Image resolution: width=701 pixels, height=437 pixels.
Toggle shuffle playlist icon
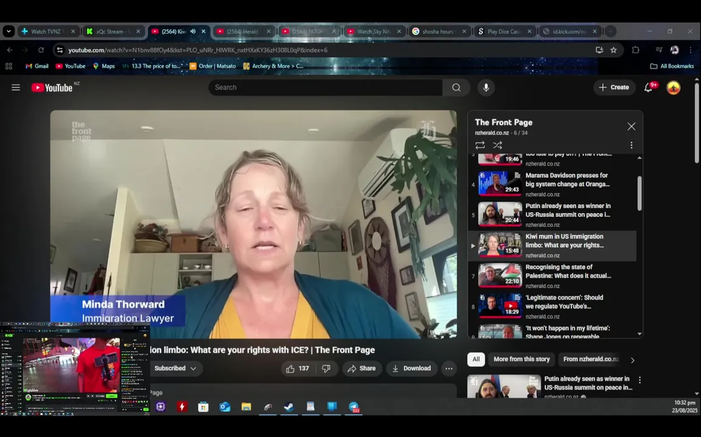click(498, 145)
